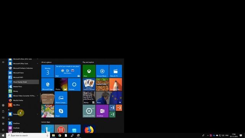Open the Mail tile
This screenshot has height=138, width=245.
pos(68,71)
